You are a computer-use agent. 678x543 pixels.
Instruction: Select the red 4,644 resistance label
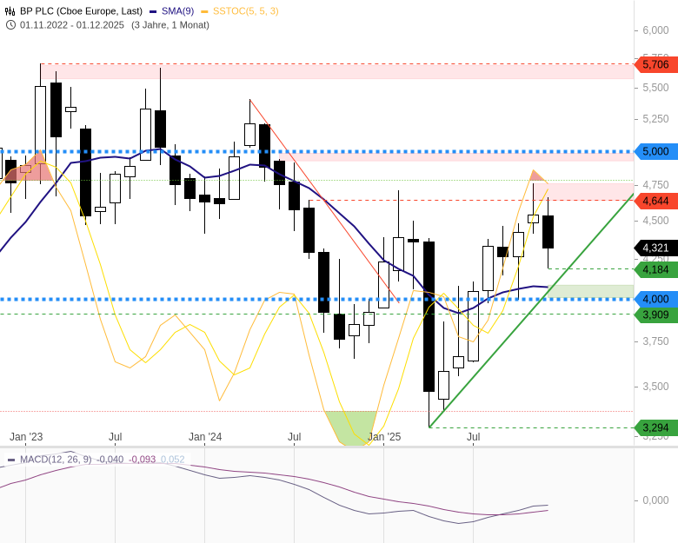655,201
